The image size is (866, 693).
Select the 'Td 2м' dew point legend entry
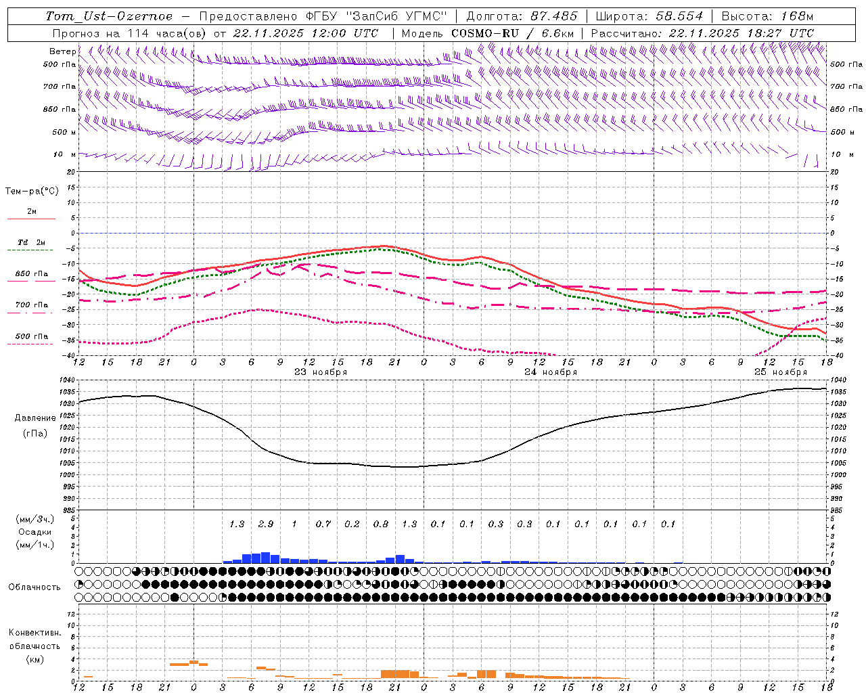point(32,242)
